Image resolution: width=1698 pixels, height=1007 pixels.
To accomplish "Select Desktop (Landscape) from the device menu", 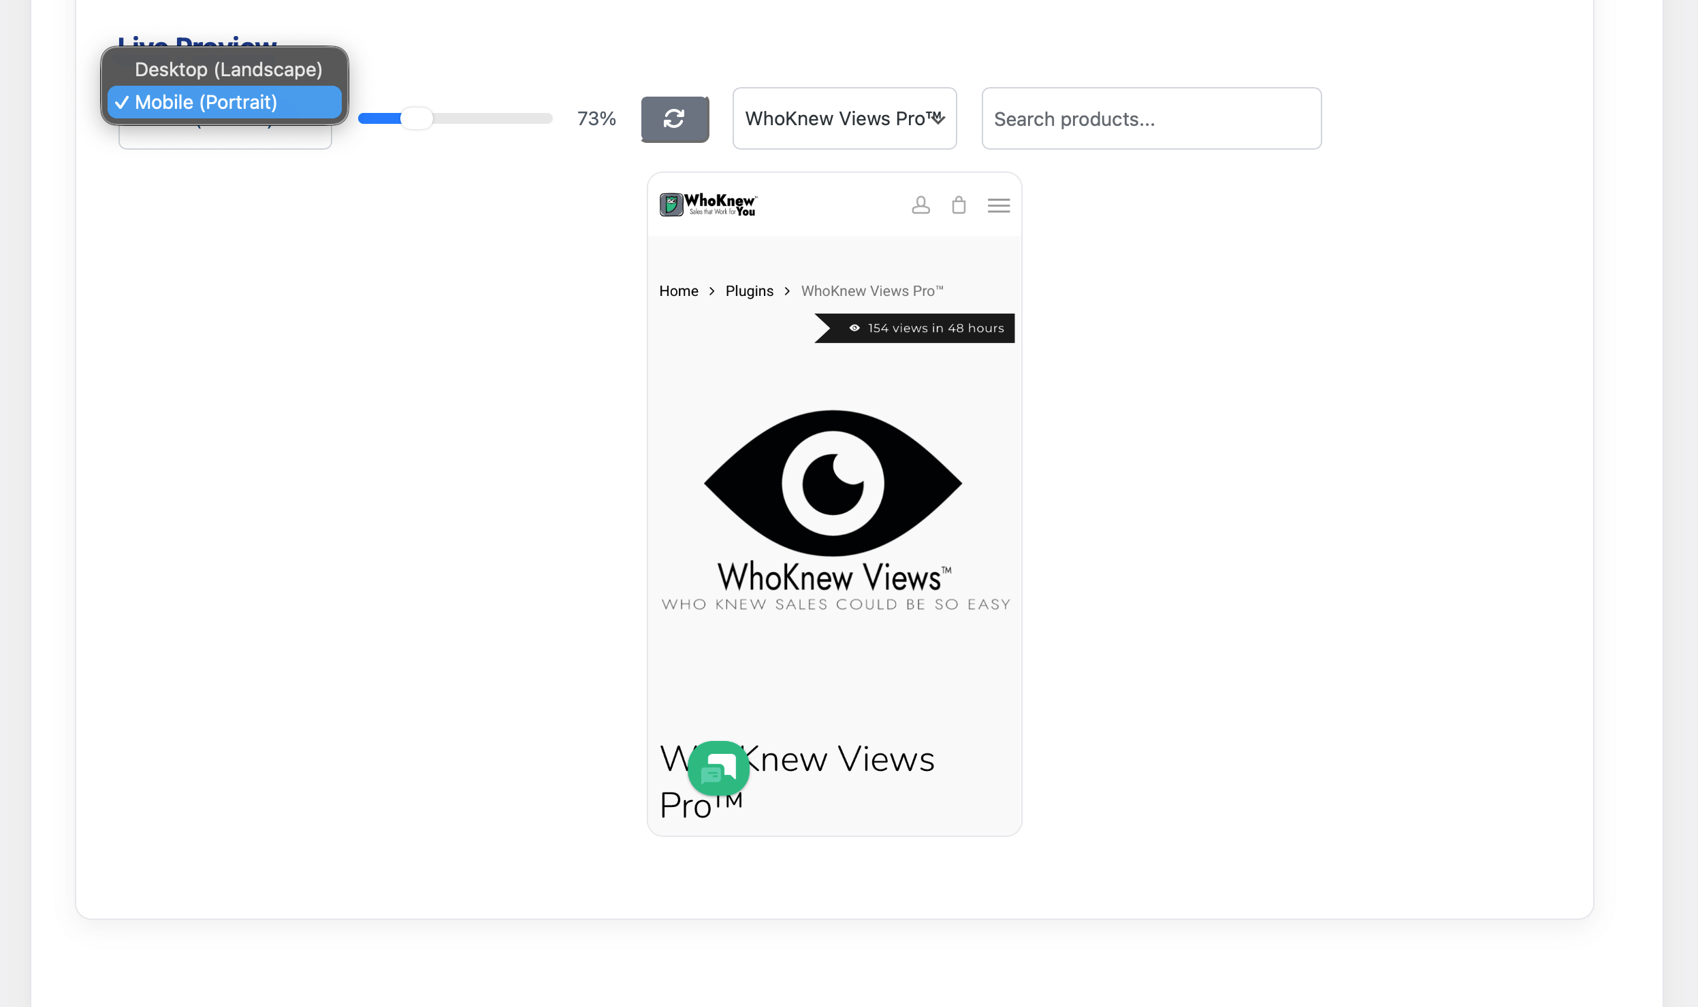I will click(229, 69).
